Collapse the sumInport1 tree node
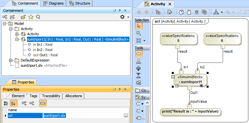Image resolution: width=249 pixels, height=123 pixels. pos(17,39)
